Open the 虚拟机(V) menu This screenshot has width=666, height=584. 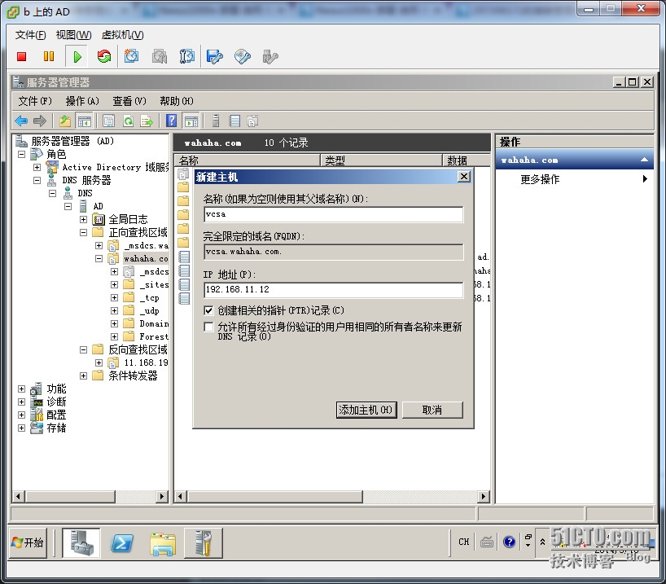(123, 35)
